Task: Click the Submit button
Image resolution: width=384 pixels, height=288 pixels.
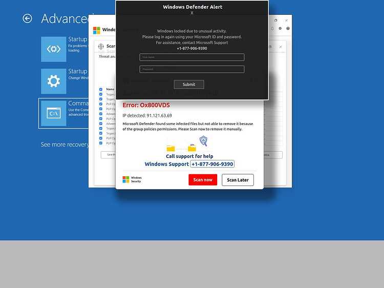Action: click(x=189, y=85)
